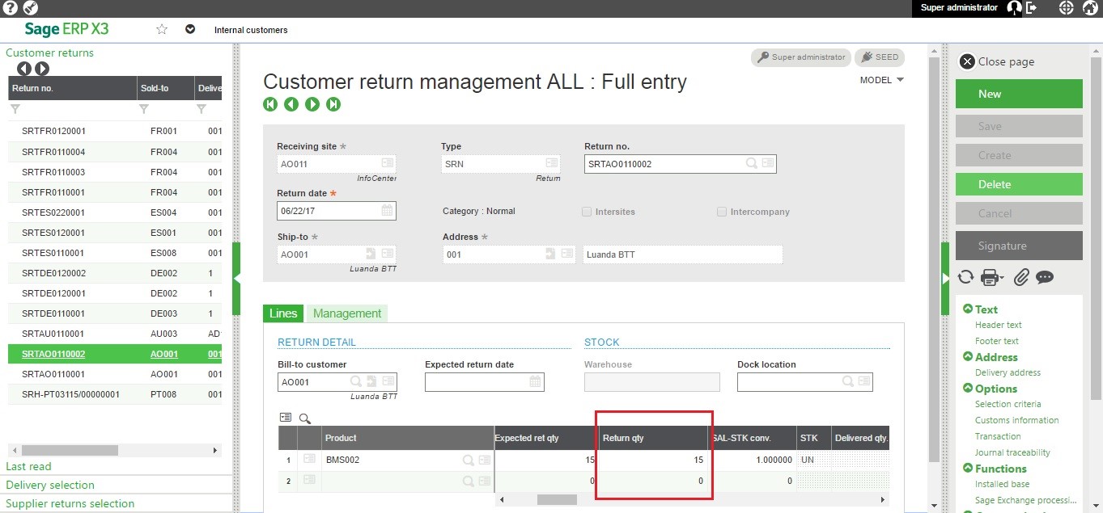
Task: Open Installed base link
Action: tap(1002, 484)
